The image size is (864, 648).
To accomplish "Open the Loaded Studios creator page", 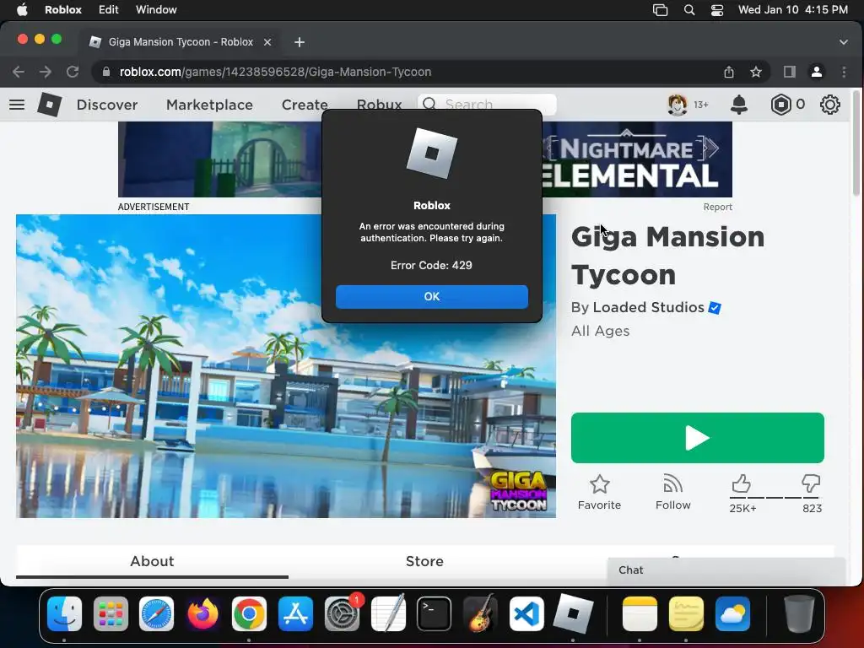I will (648, 307).
